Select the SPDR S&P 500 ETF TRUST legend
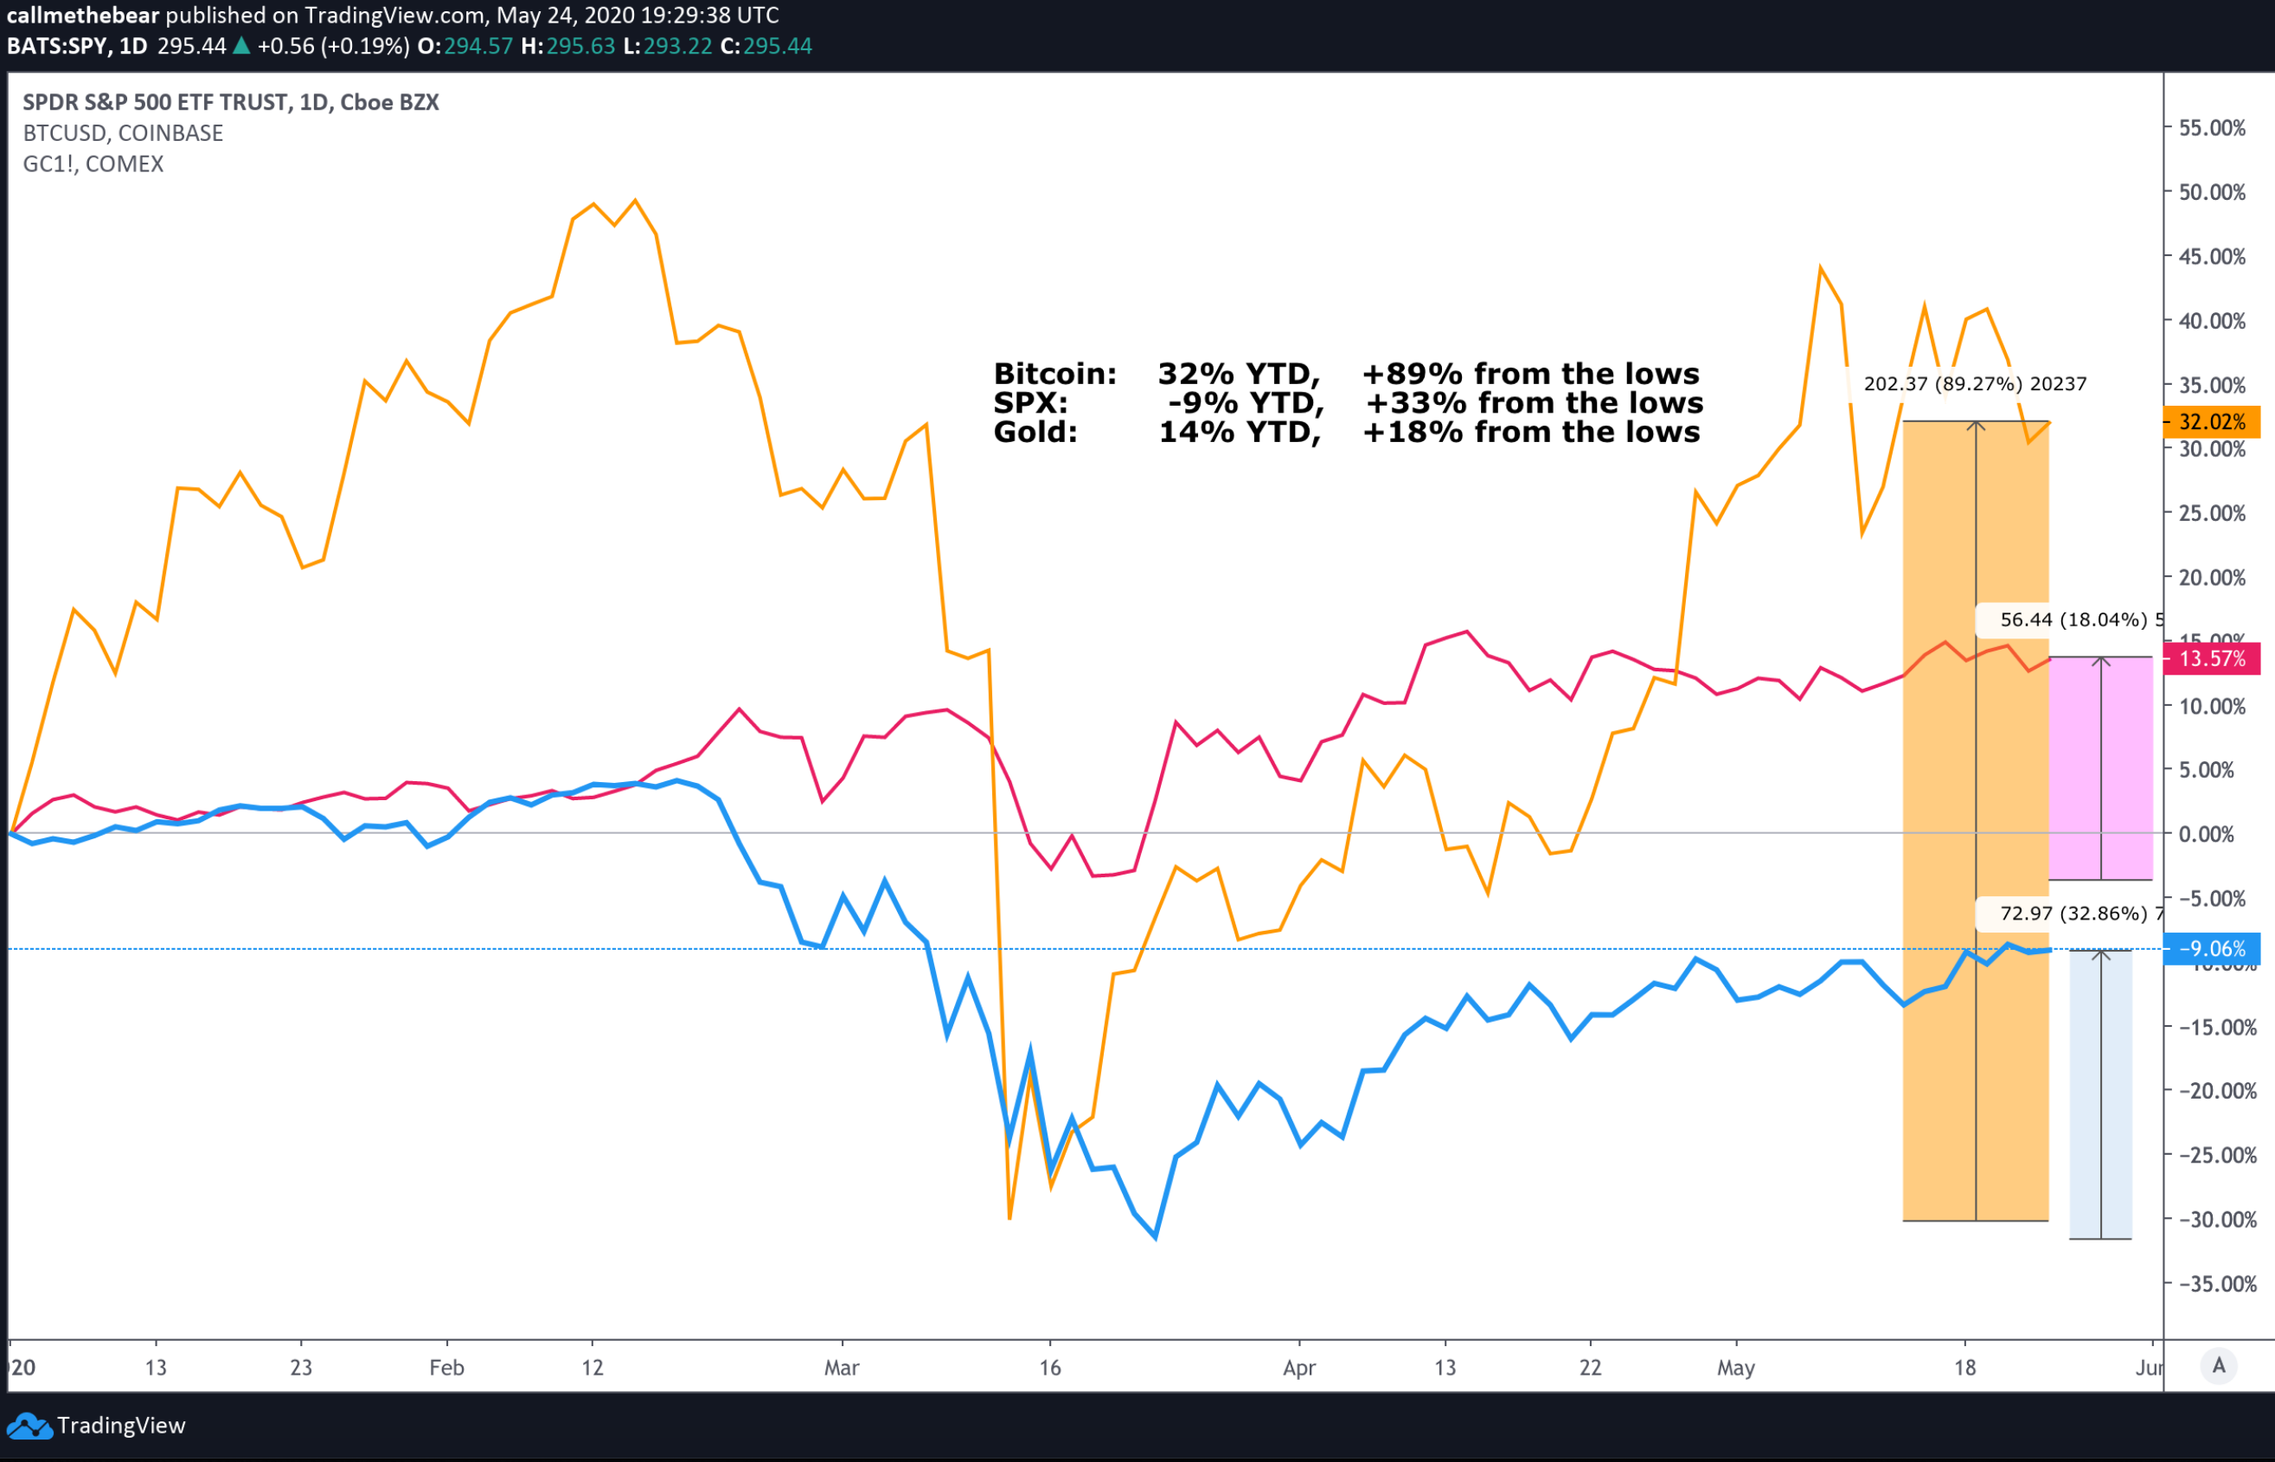This screenshot has width=2275, height=1462. [231, 103]
